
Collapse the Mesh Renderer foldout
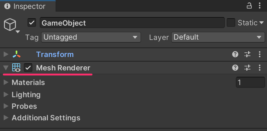pyautogui.click(x=6, y=68)
